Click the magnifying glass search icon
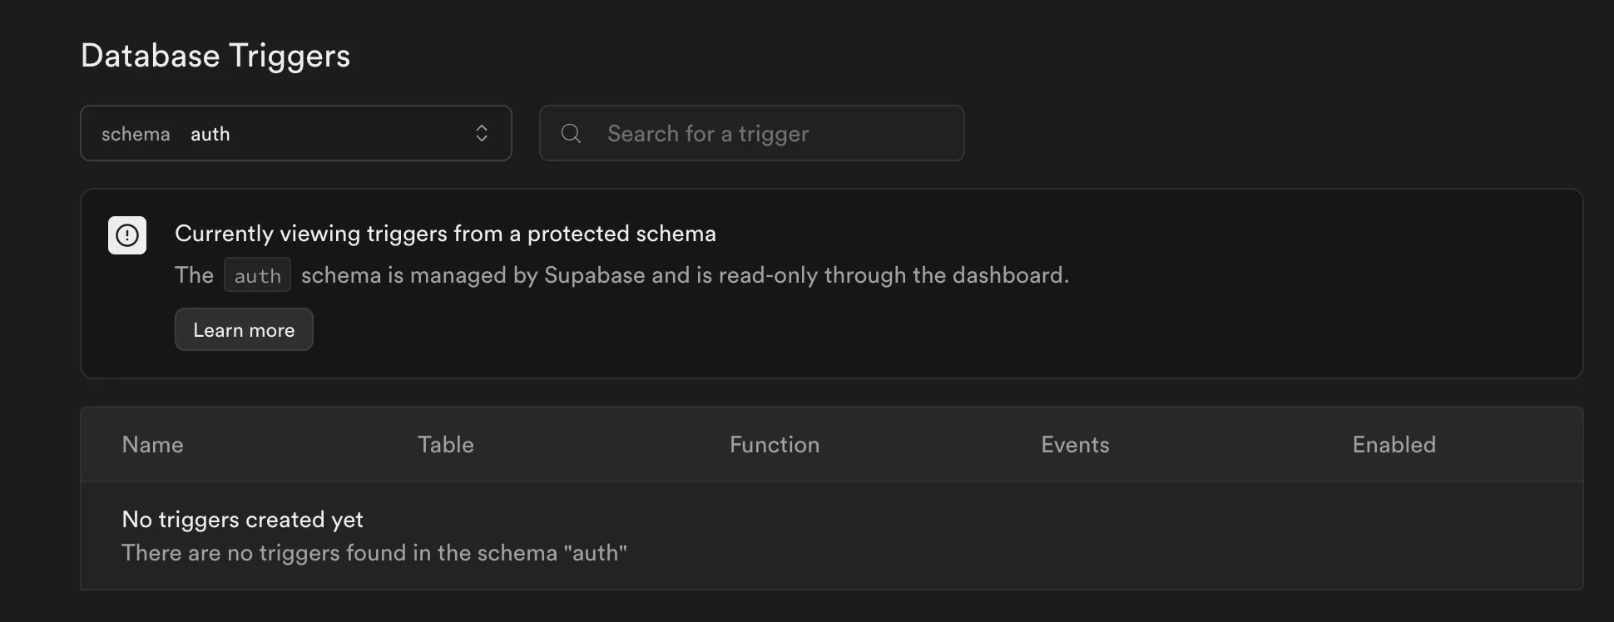This screenshot has width=1614, height=622. [x=571, y=133]
